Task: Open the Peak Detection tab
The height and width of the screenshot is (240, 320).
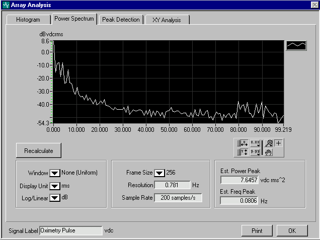Action: 121,20
